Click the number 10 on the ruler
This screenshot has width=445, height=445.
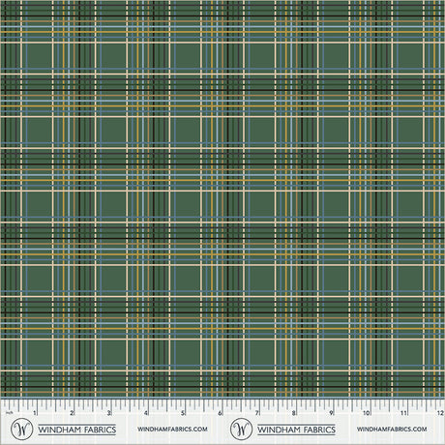[367, 413]
